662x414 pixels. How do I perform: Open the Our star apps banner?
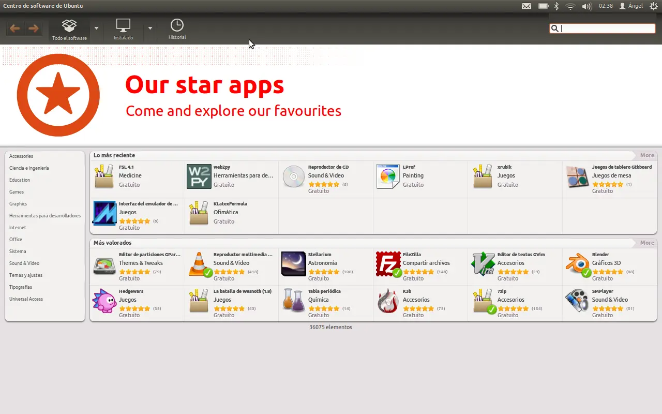pos(331,96)
